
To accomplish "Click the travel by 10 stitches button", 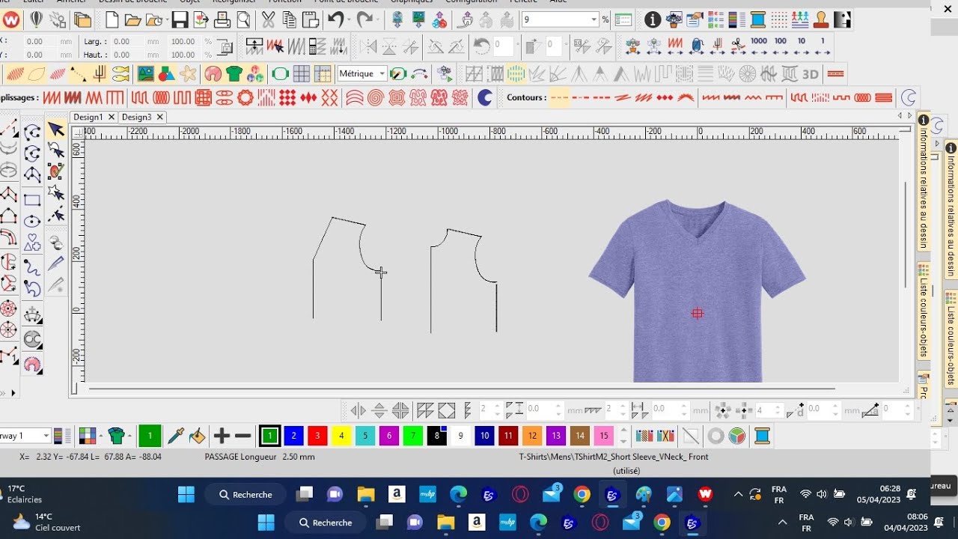I will (802, 46).
